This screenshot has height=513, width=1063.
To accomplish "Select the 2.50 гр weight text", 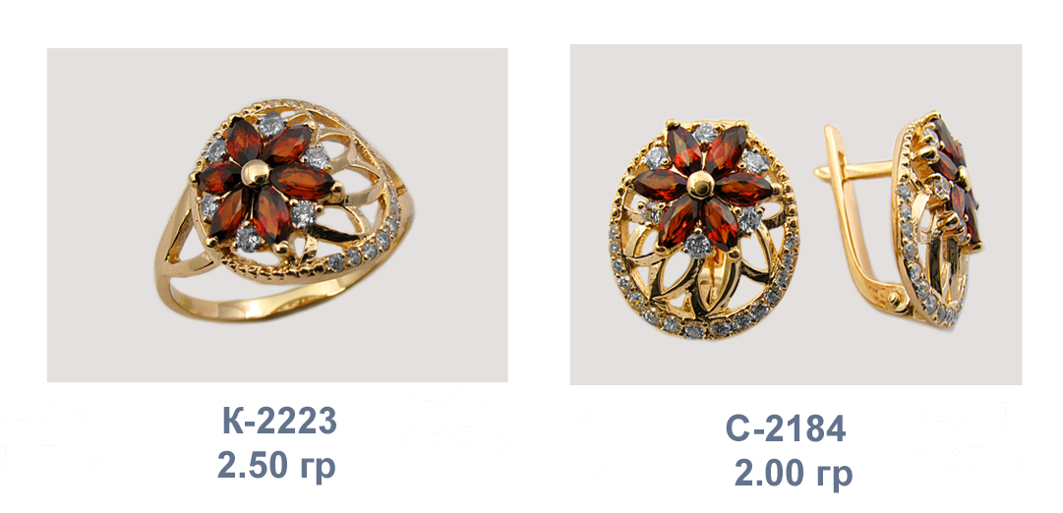I will click(276, 468).
